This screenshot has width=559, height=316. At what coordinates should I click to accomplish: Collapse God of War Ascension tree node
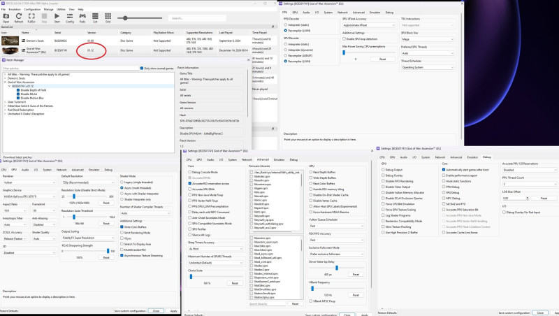5,82
